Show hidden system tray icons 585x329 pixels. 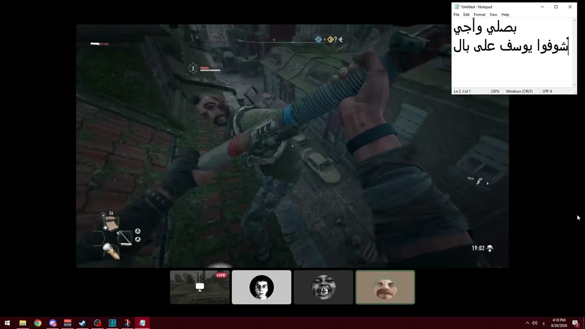click(527, 323)
